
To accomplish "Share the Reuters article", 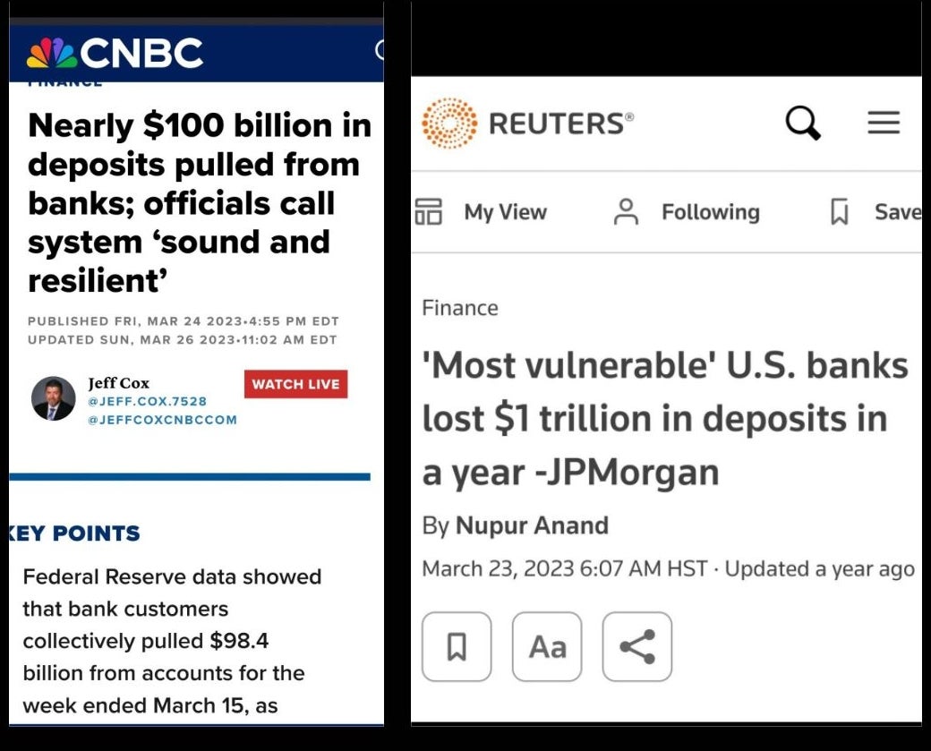I will click(637, 646).
